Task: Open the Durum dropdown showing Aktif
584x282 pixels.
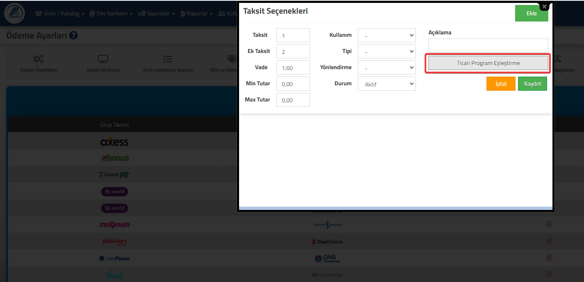Action: point(387,84)
